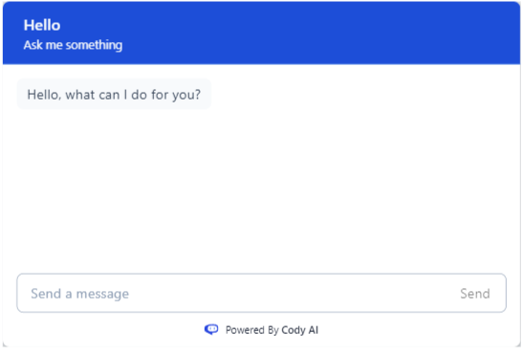This screenshot has height=356, width=522.
Task: Click the blue chat header bar
Action: click(x=261, y=33)
